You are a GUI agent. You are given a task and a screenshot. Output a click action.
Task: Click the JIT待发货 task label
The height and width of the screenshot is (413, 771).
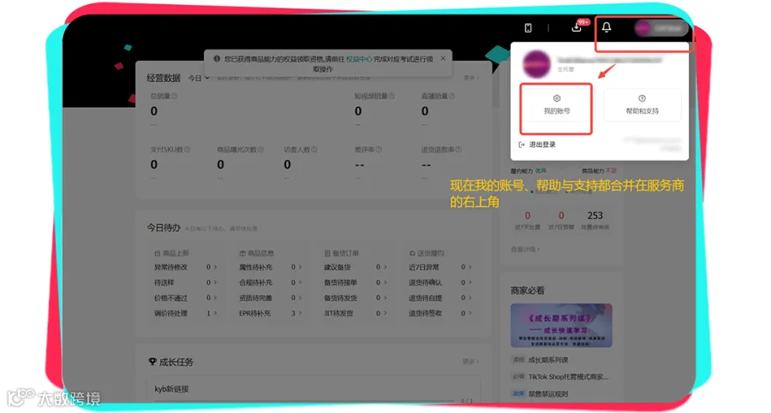[338, 313]
